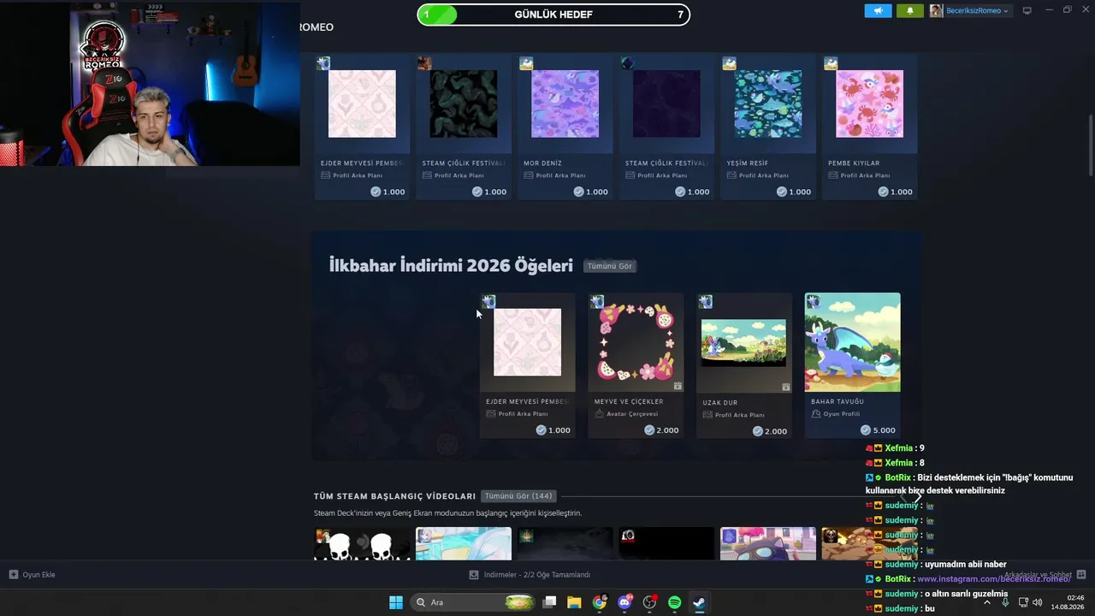Open the skulls startup video thumbnail

tap(362, 544)
